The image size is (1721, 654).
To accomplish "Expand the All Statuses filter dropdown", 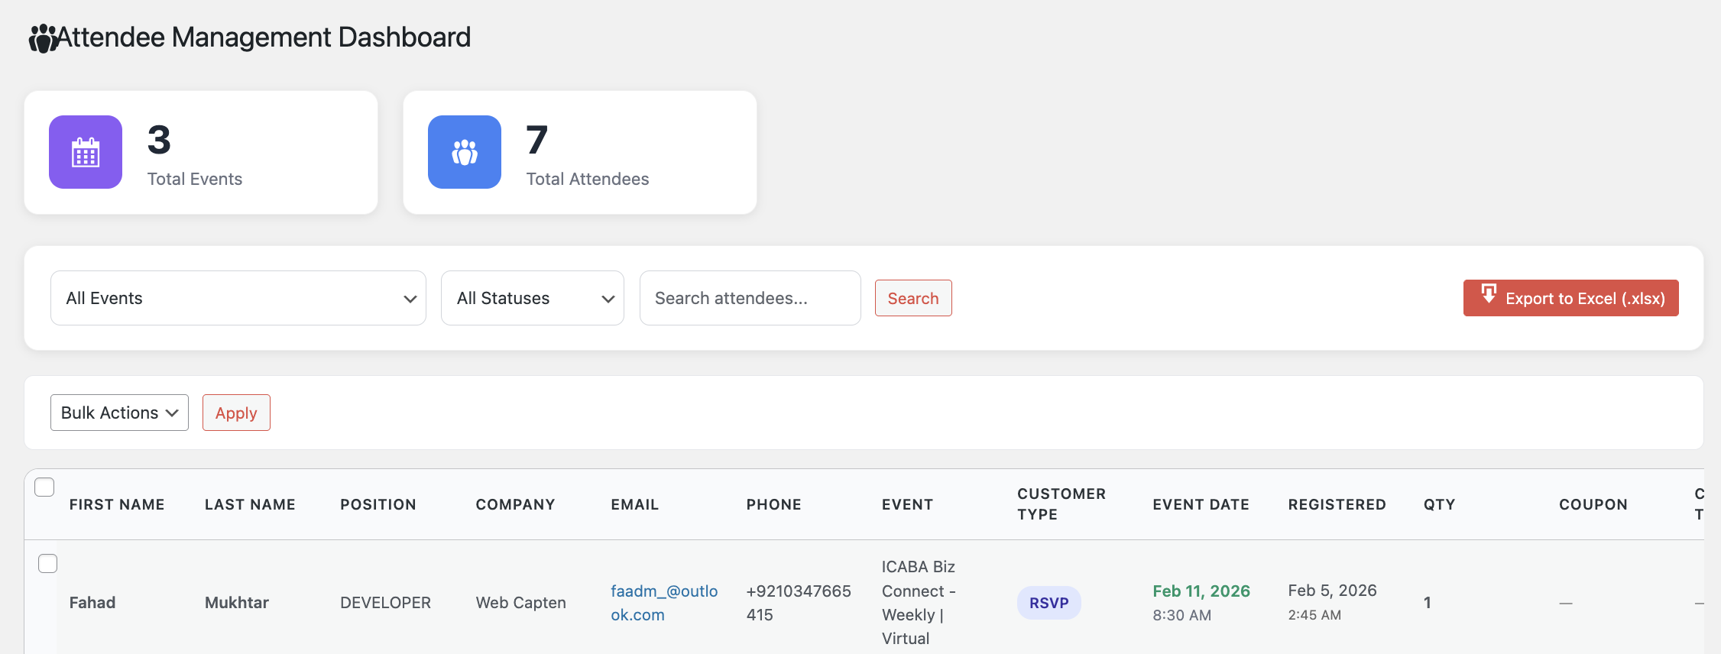I will click(x=532, y=298).
